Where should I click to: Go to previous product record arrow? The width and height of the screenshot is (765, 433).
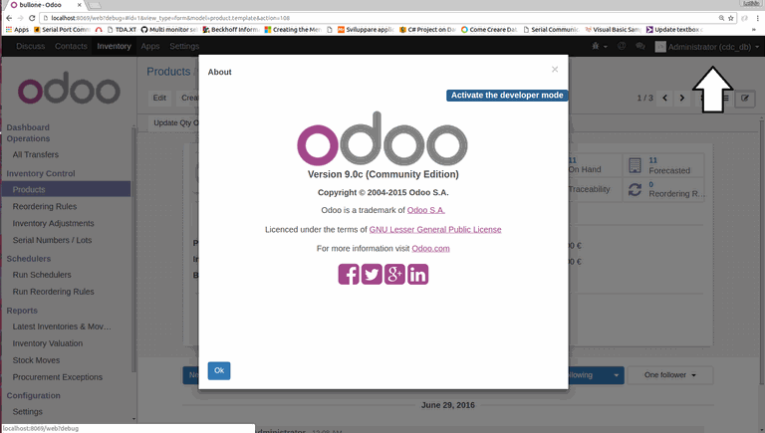664,98
